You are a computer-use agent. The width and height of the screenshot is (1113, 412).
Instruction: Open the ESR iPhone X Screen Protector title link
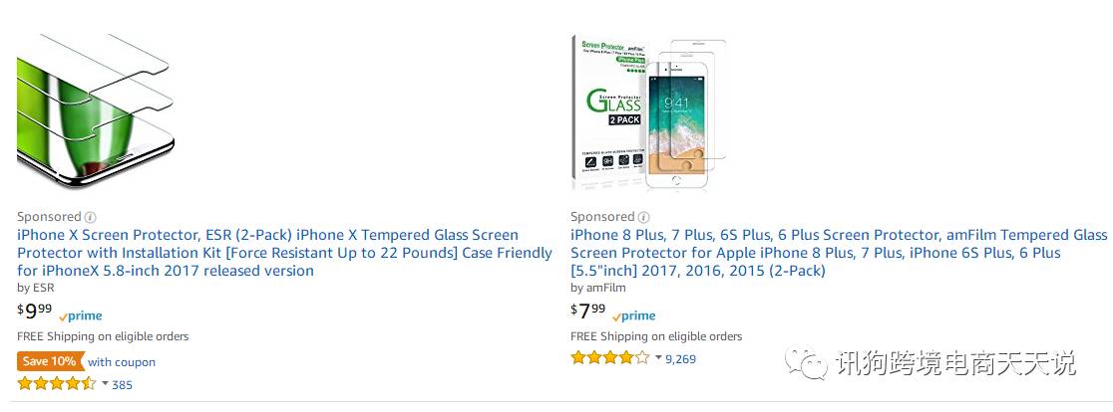click(284, 253)
